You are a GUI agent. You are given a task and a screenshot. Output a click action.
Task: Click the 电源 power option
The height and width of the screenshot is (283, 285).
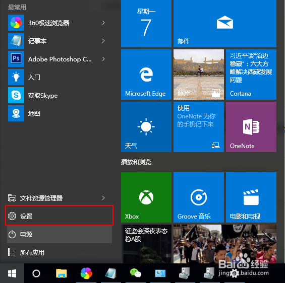coord(60,234)
